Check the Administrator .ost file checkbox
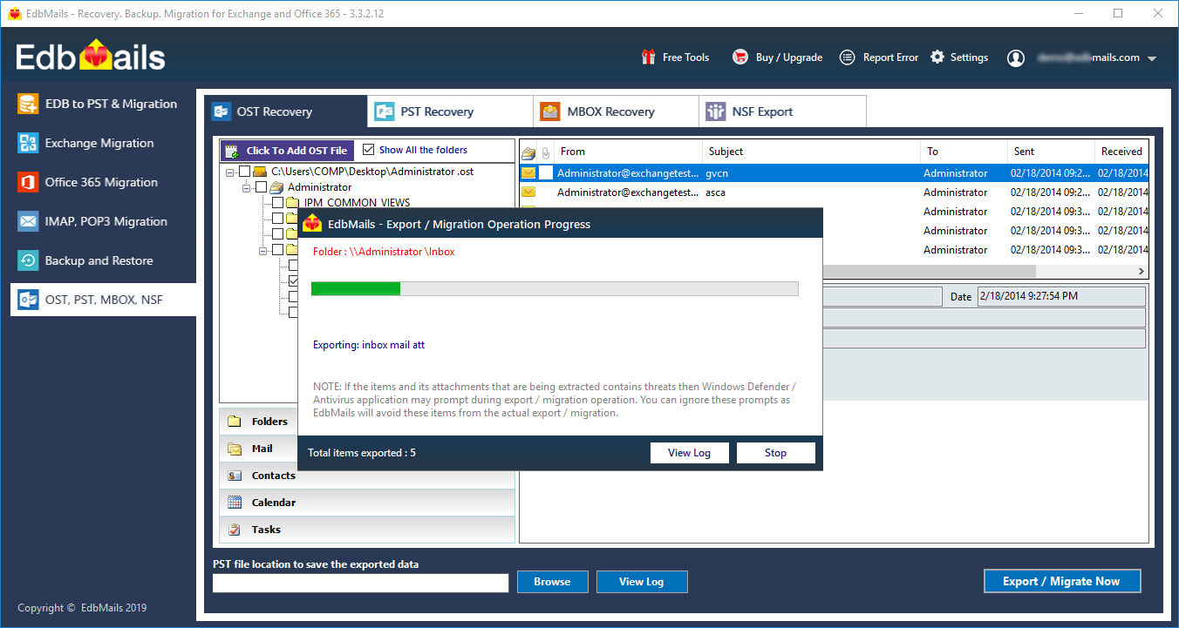This screenshot has width=1179, height=628. (244, 172)
